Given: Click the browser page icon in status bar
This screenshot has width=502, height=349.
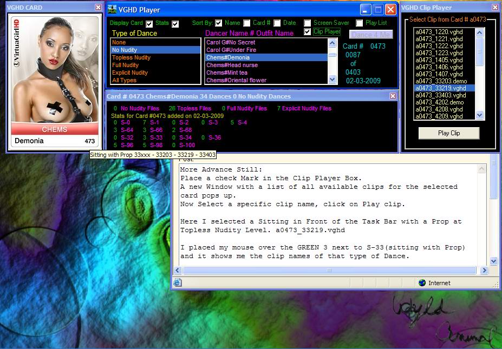Looking at the screenshot, I should 178,282.
